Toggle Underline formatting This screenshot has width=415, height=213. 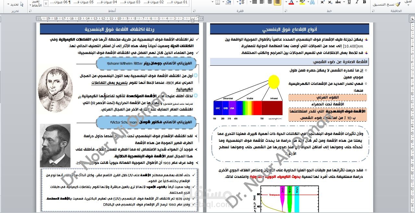[x=349, y=2]
